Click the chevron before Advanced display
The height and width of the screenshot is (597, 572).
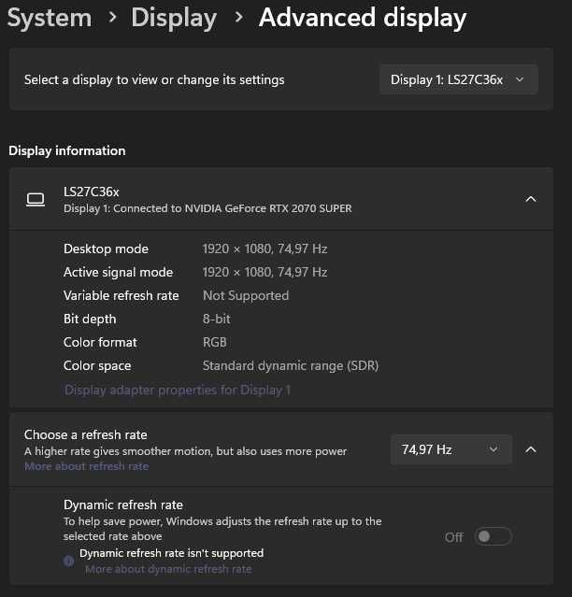pos(238,18)
